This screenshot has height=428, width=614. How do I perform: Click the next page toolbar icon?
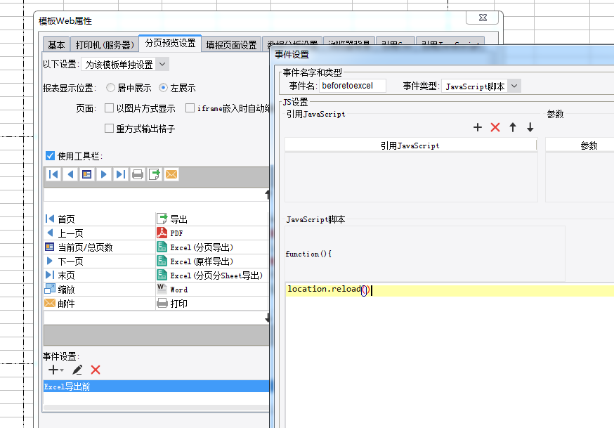click(x=104, y=174)
